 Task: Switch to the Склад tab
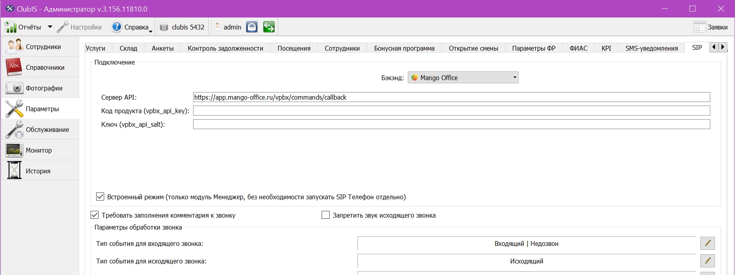point(128,48)
